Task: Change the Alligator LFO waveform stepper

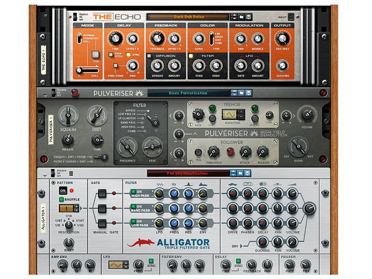Action: click(x=126, y=265)
